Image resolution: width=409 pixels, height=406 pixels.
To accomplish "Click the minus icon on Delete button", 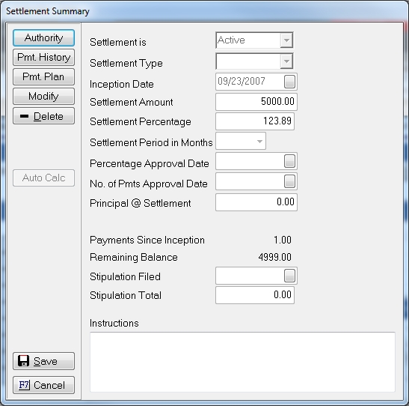I will (24, 116).
